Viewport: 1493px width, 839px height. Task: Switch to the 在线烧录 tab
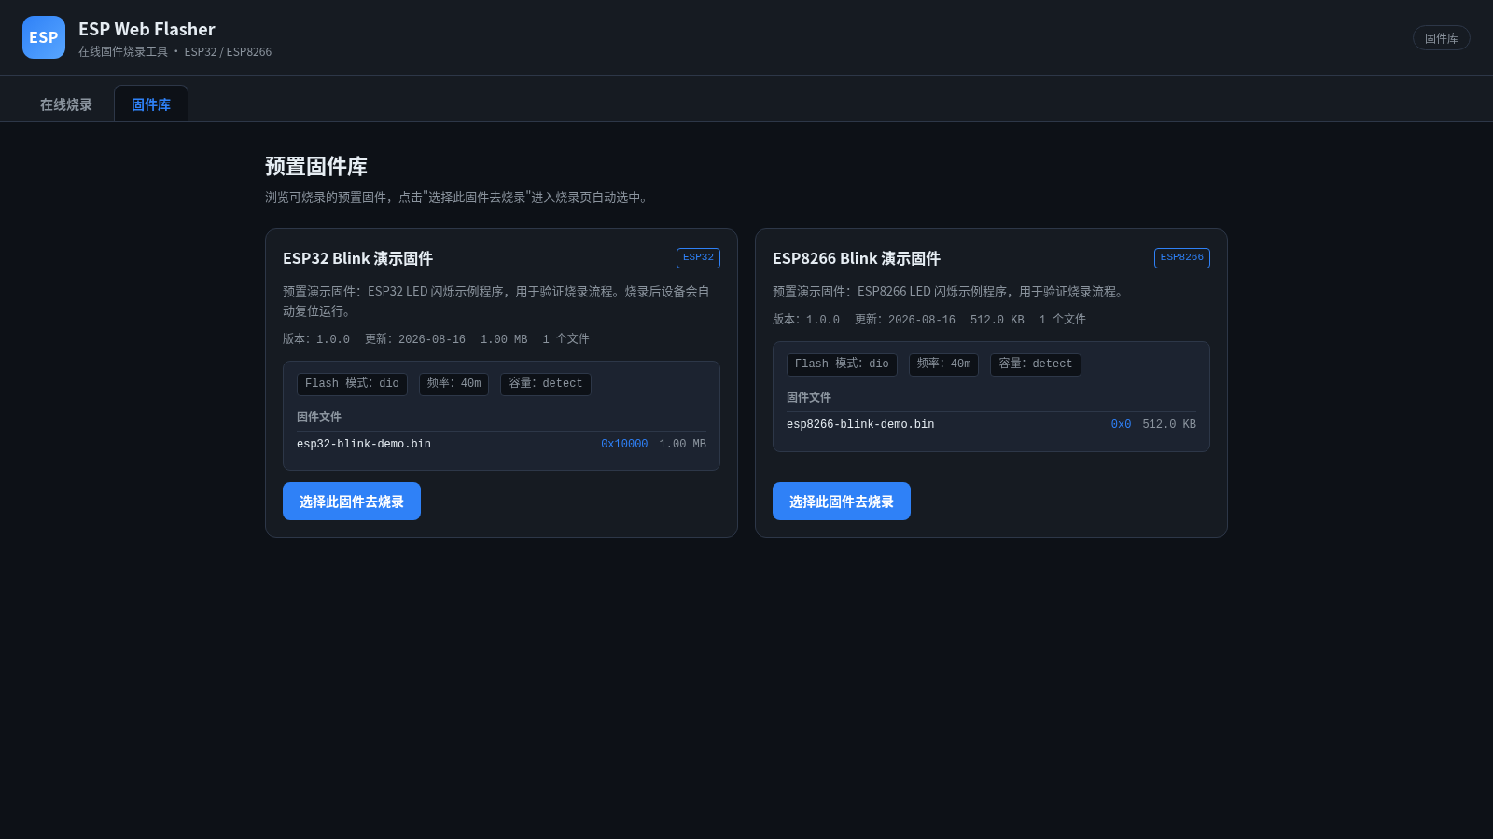pos(66,104)
